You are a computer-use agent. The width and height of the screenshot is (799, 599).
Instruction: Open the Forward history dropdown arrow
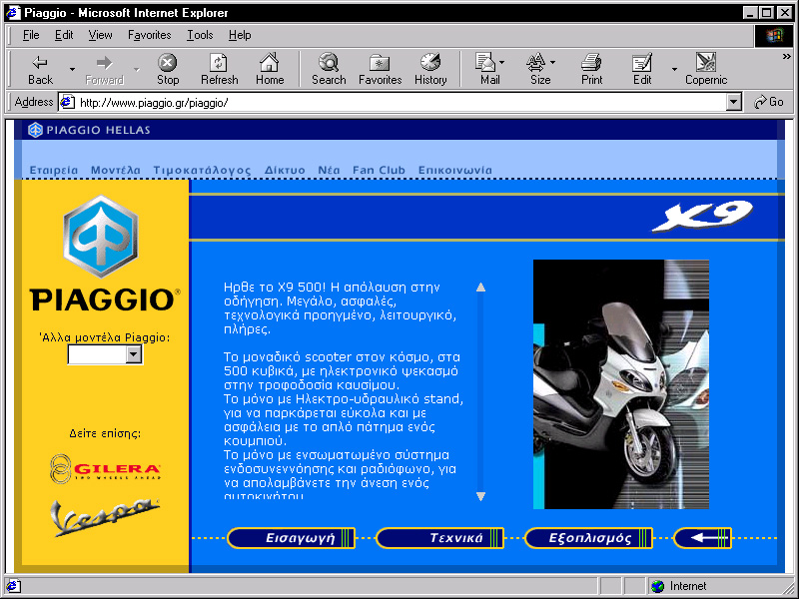click(137, 70)
